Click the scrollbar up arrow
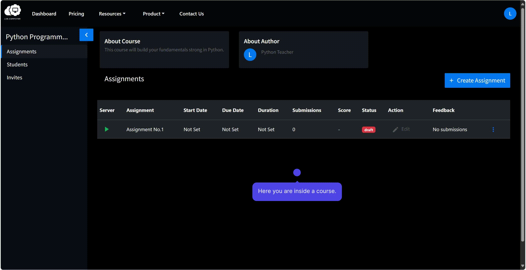This screenshot has height=270, width=526. 522,4
